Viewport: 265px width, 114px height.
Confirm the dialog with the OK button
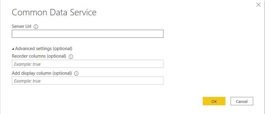click(x=214, y=101)
